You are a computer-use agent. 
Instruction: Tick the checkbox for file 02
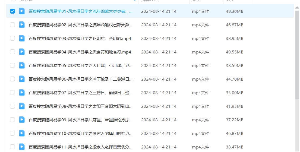pos(12,25)
